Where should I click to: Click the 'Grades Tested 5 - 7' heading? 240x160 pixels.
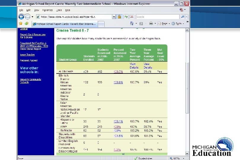coord(72,31)
